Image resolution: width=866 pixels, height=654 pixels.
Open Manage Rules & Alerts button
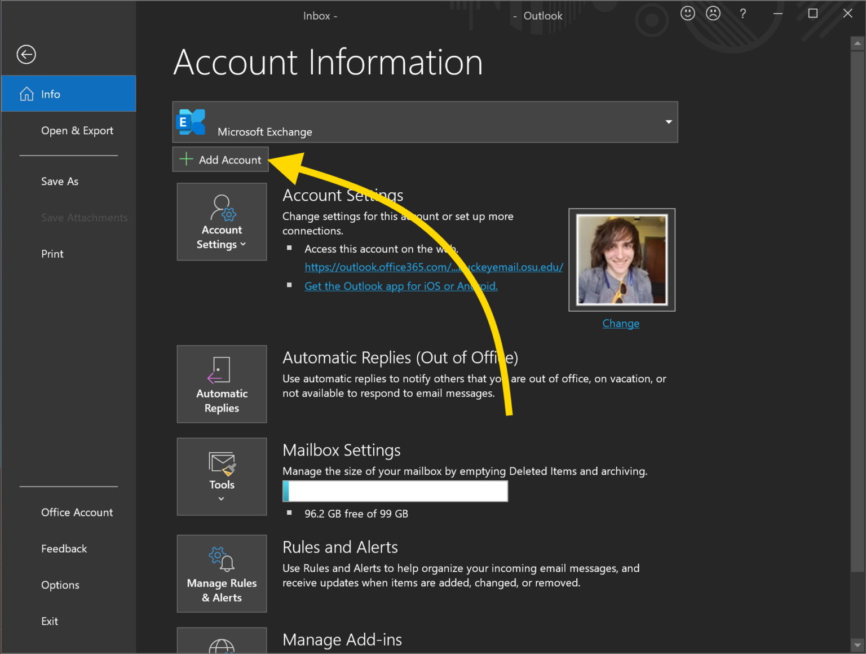coord(222,573)
